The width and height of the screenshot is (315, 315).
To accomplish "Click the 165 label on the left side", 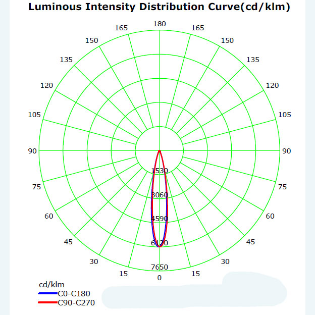I will coord(121,28).
